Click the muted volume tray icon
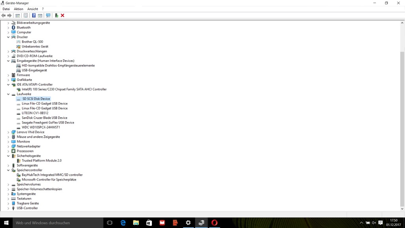This screenshot has height=228, width=405. point(374,222)
